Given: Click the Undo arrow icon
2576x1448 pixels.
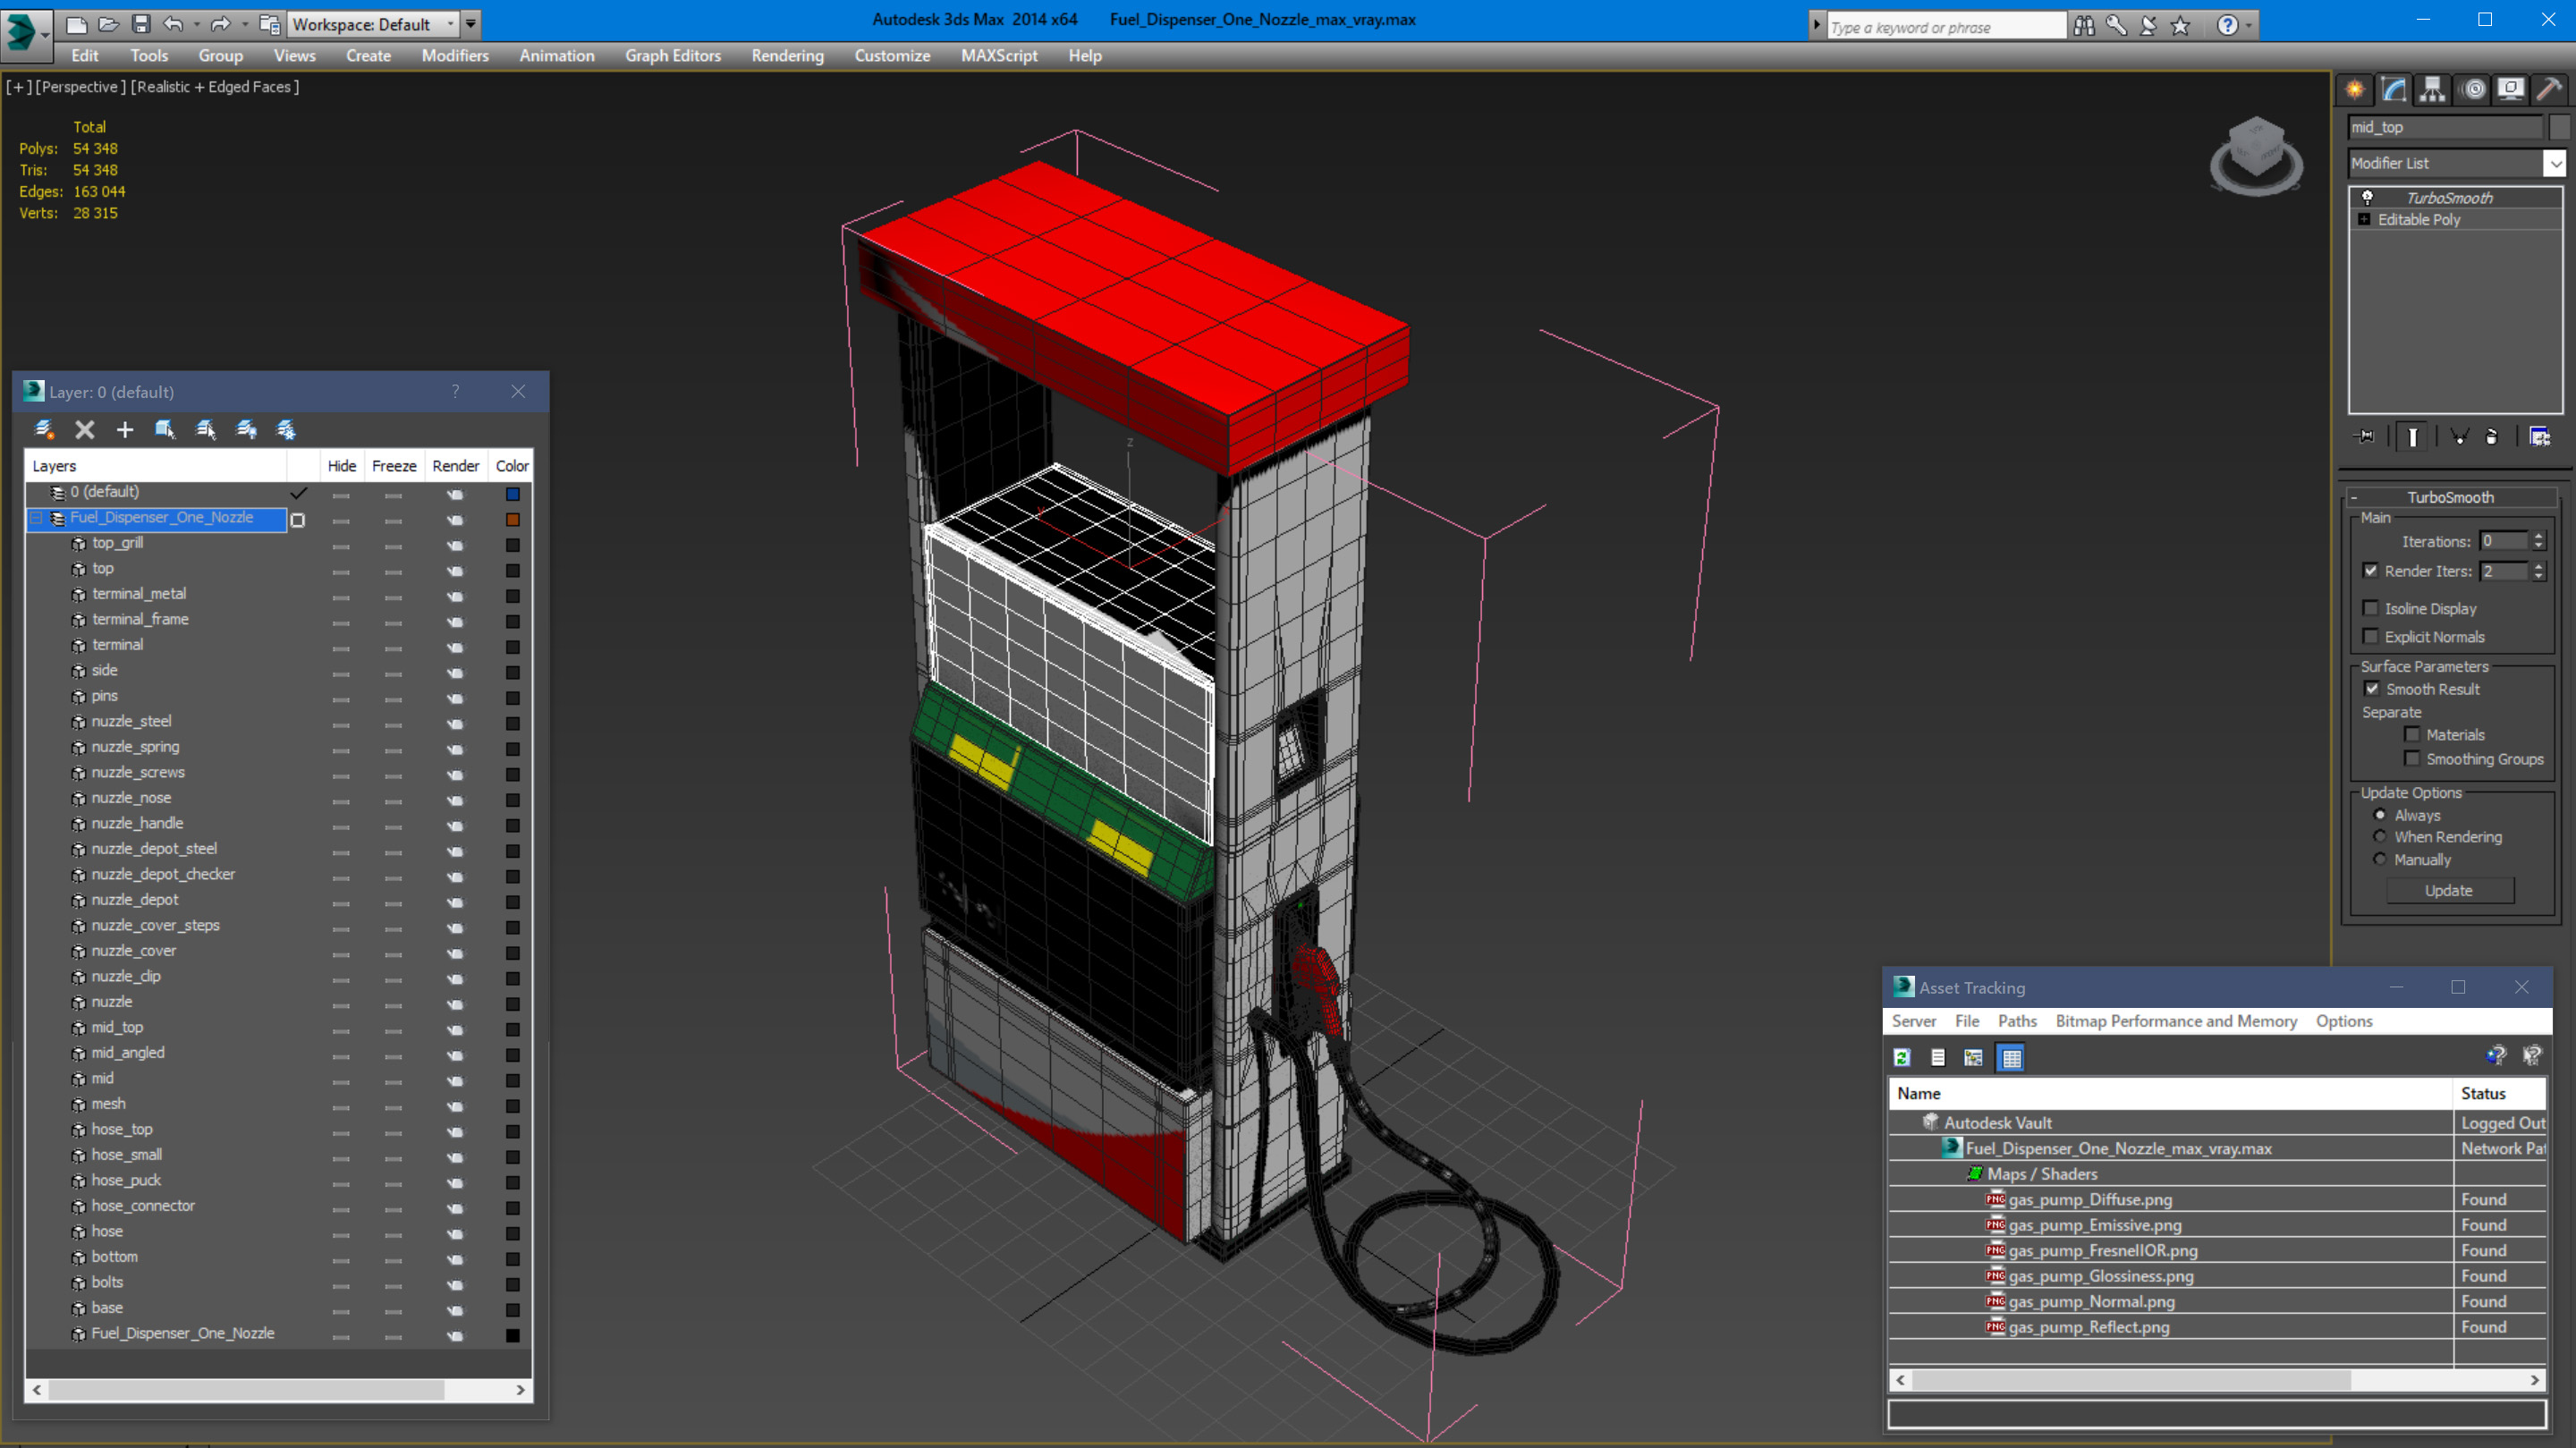Looking at the screenshot, I should [x=173, y=23].
